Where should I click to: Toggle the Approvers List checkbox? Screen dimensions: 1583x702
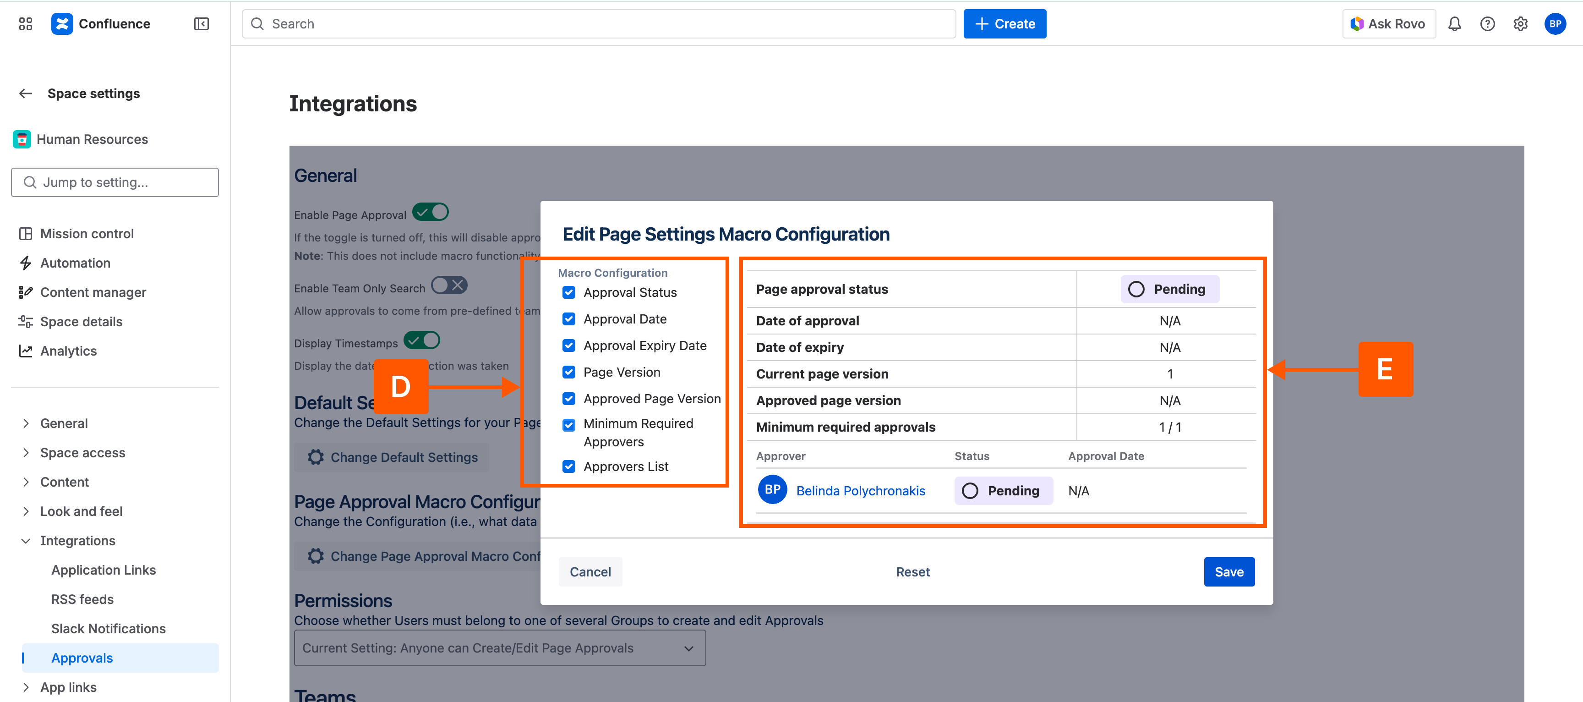[568, 466]
